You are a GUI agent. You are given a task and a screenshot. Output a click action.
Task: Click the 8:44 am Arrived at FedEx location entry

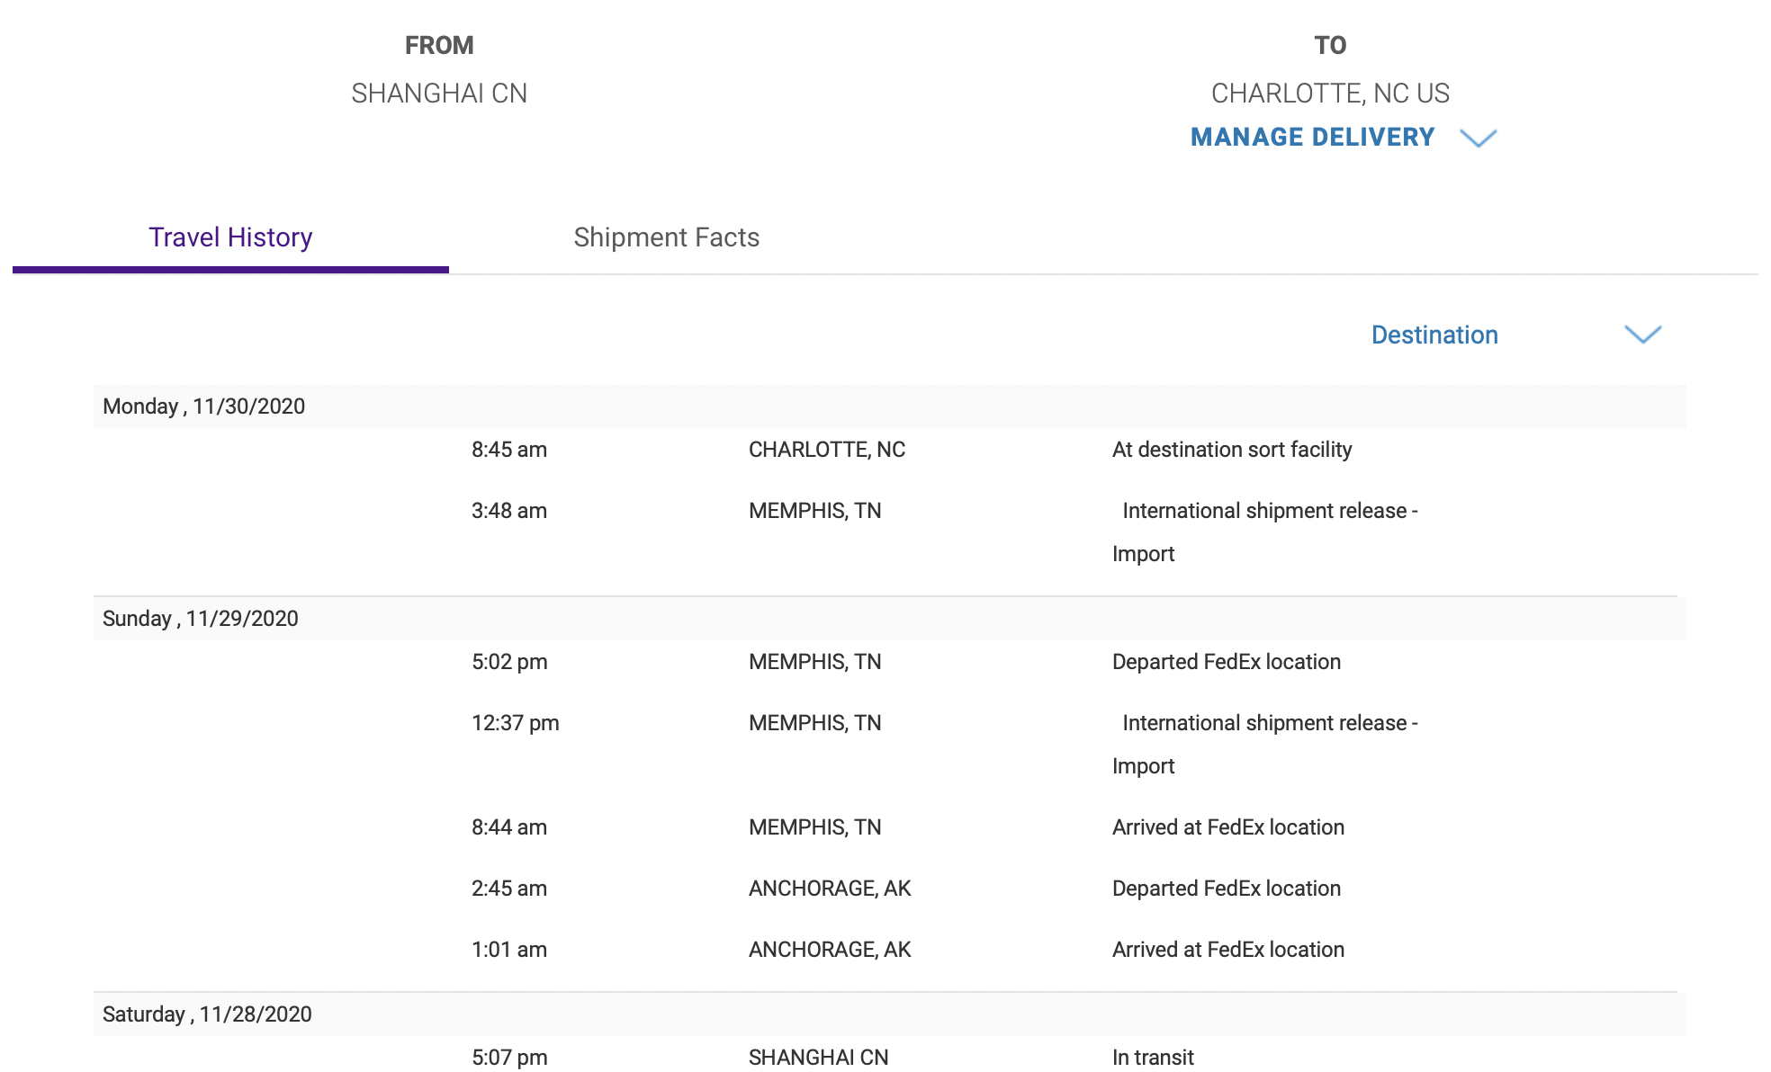(x=1227, y=827)
